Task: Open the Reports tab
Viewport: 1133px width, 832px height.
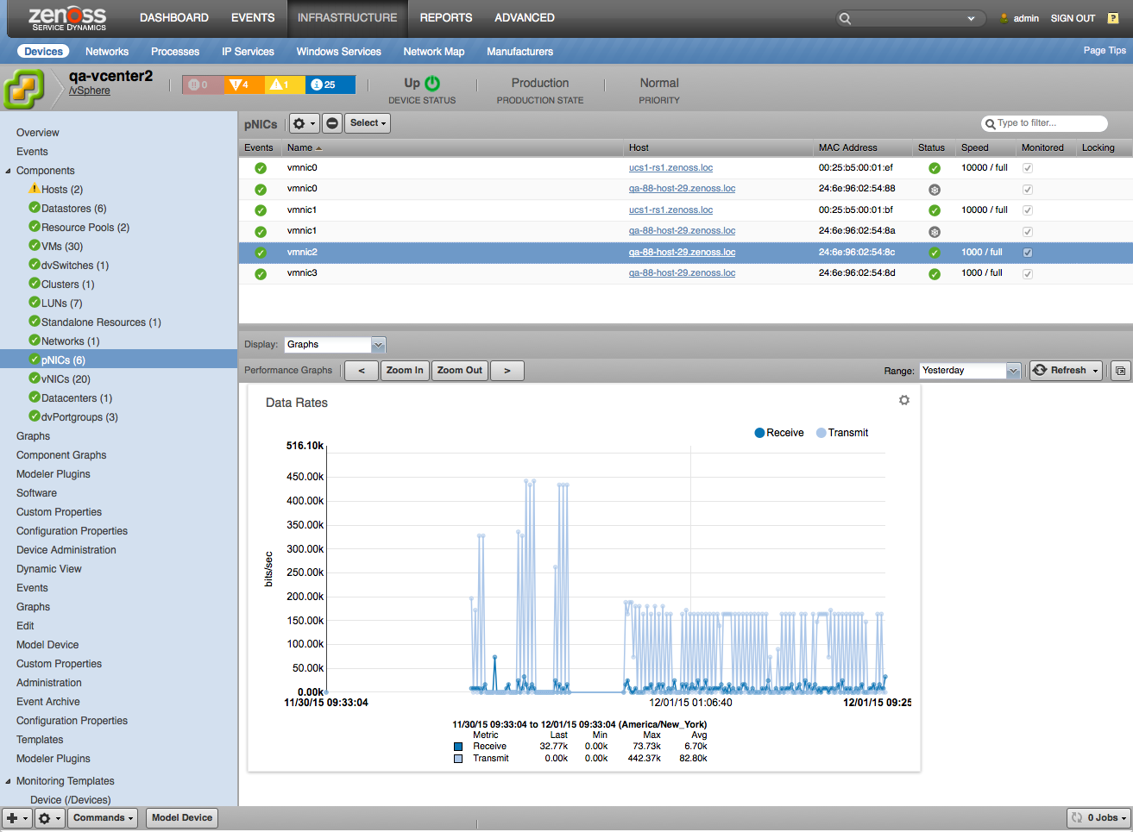Action: click(446, 18)
